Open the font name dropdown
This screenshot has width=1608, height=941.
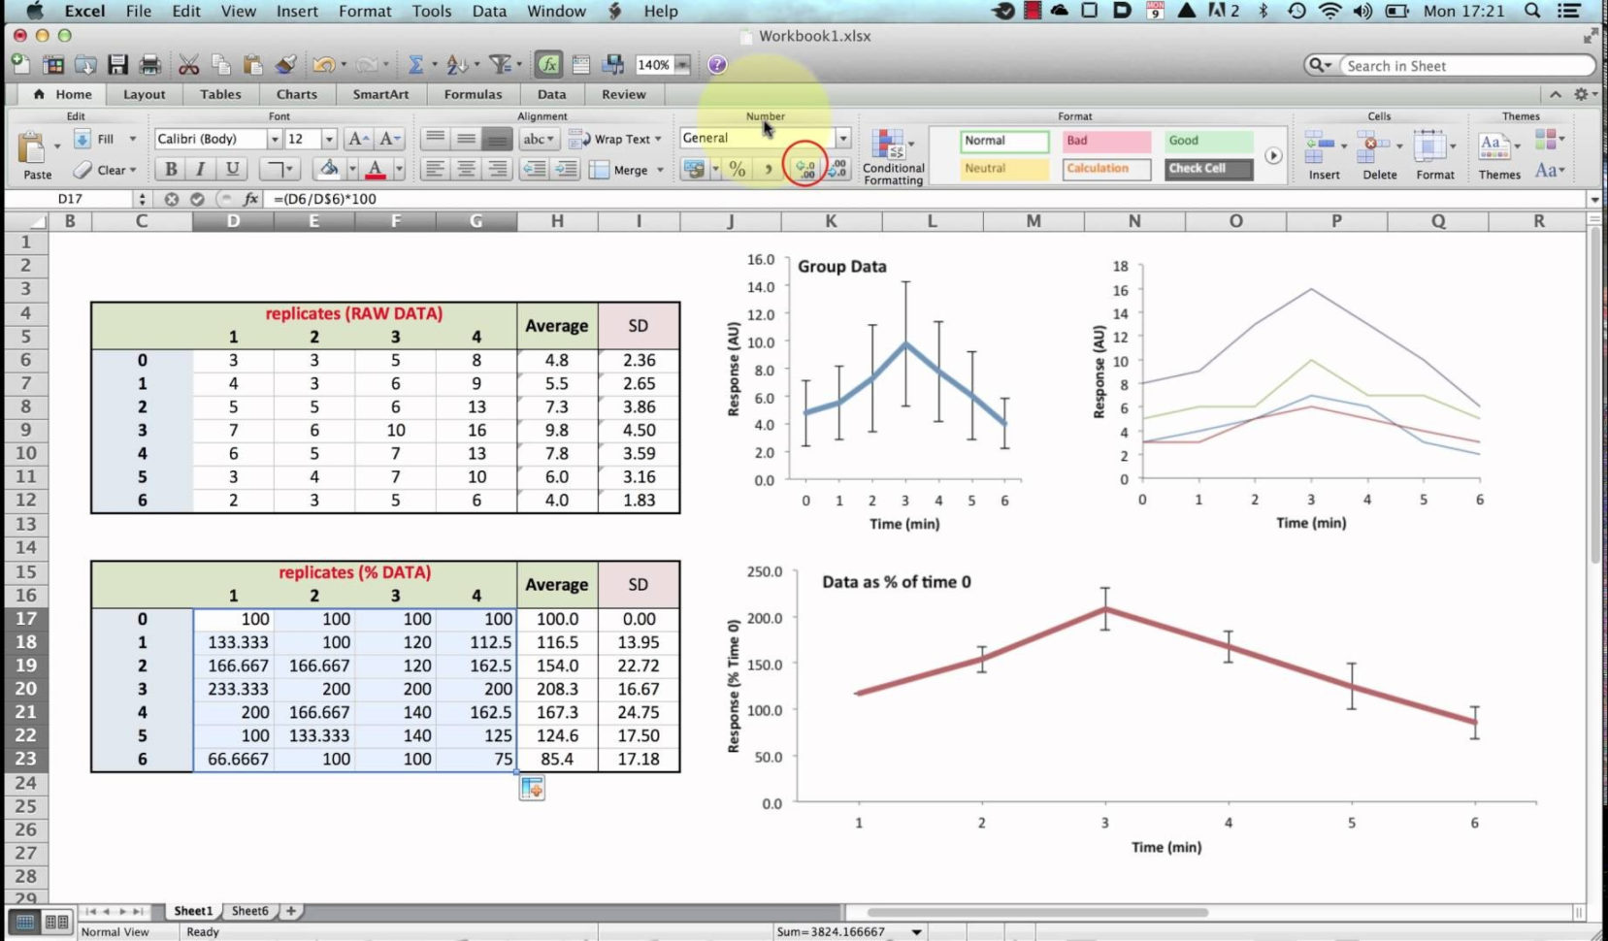coord(275,138)
